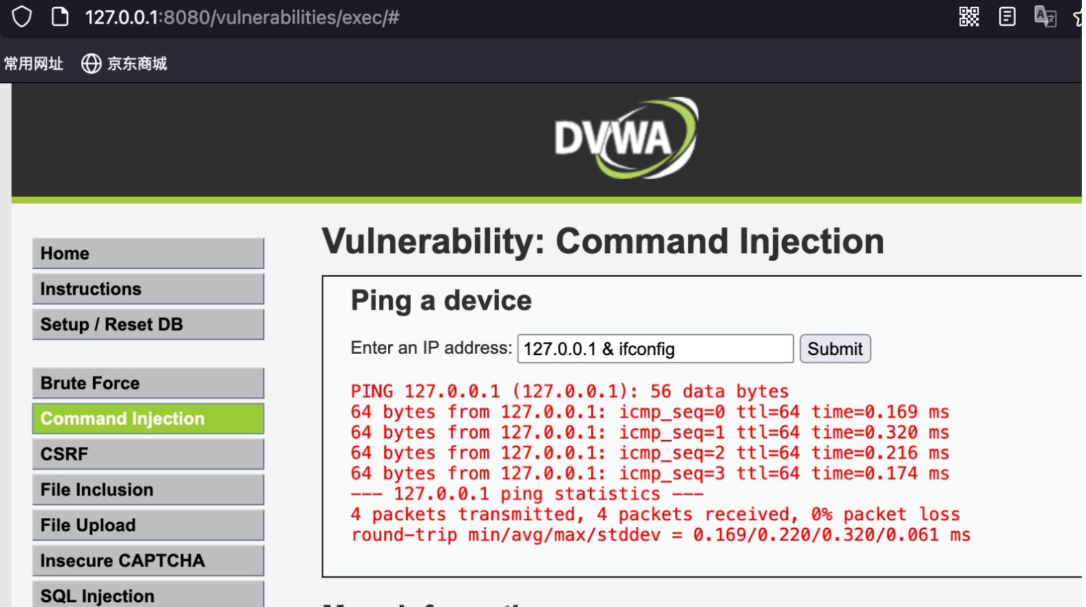The height and width of the screenshot is (607, 1086).
Task: Select the Command Injection menu item
Action: [x=148, y=418]
